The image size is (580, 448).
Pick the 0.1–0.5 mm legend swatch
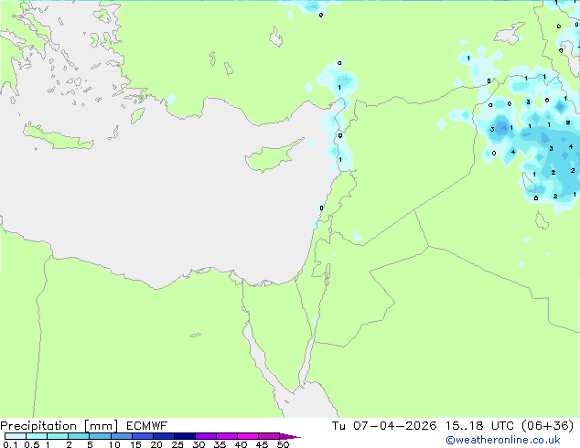tap(16, 436)
